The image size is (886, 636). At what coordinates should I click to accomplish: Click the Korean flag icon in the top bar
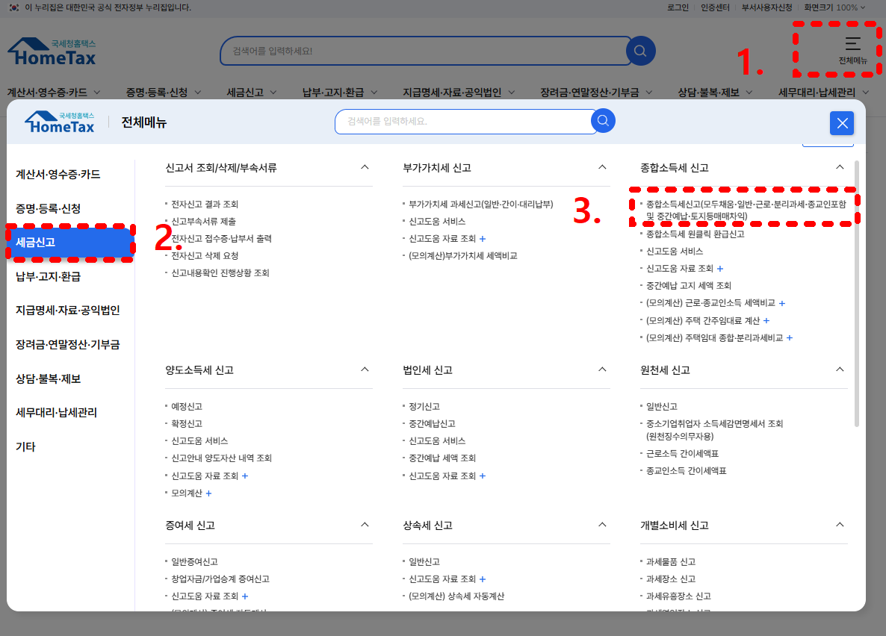pyautogui.click(x=14, y=7)
